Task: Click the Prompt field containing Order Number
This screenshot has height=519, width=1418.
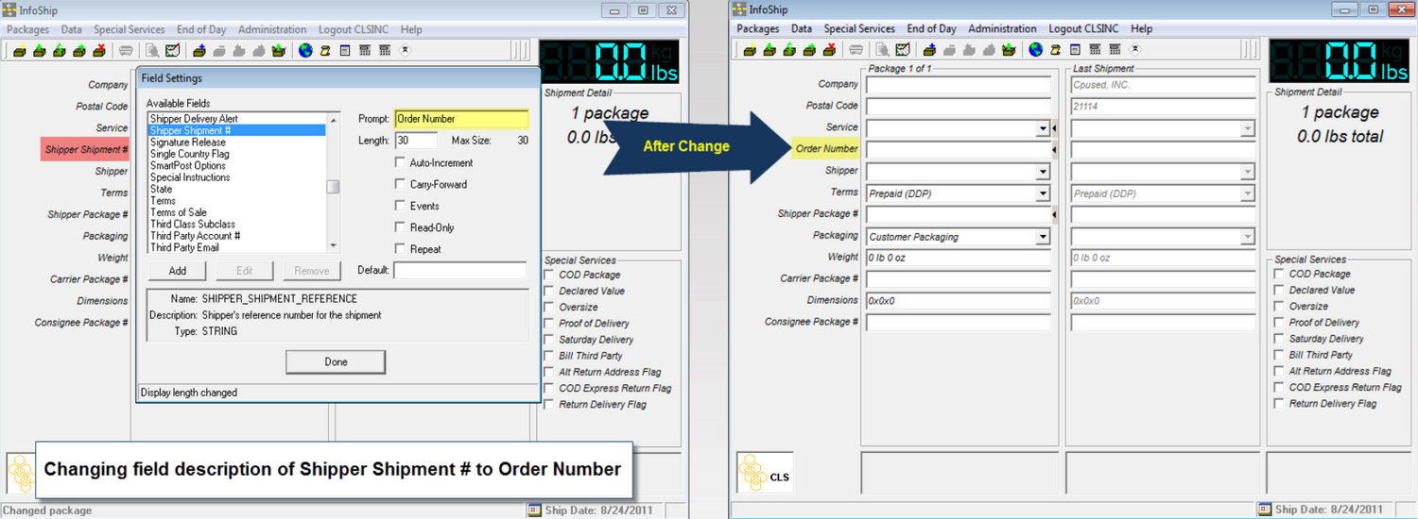Action: [460, 119]
